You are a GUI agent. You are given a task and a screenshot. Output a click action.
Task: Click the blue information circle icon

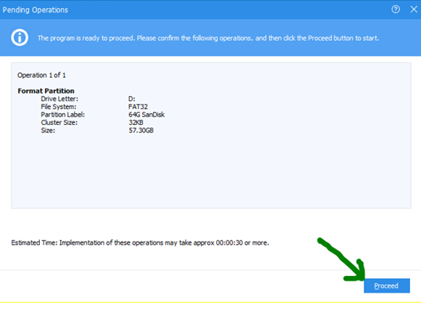click(20, 38)
